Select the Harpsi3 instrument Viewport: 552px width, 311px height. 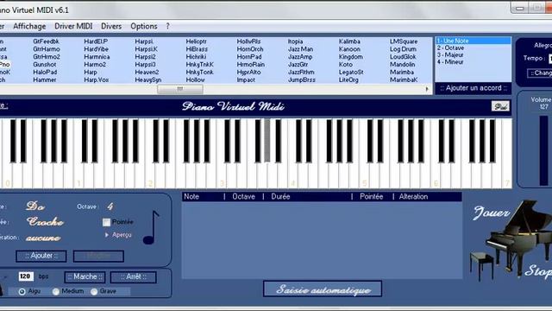tap(145, 65)
